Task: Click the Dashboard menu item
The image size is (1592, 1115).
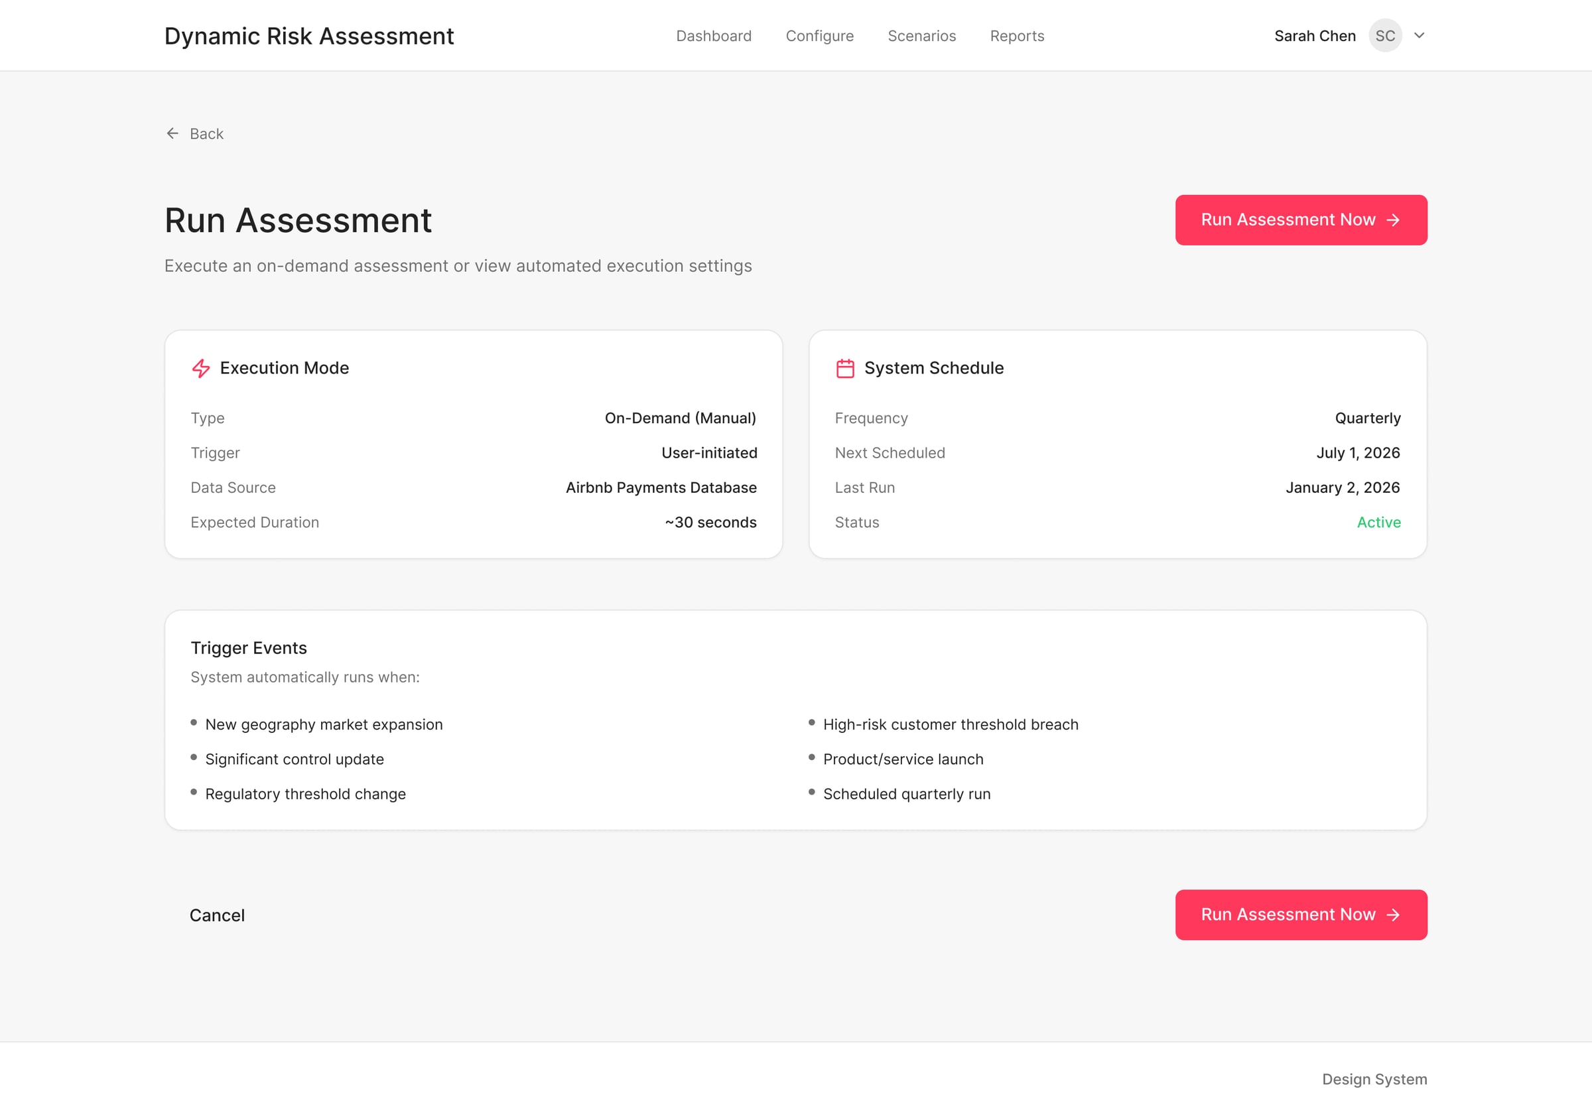Action: (x=714, y=35)
